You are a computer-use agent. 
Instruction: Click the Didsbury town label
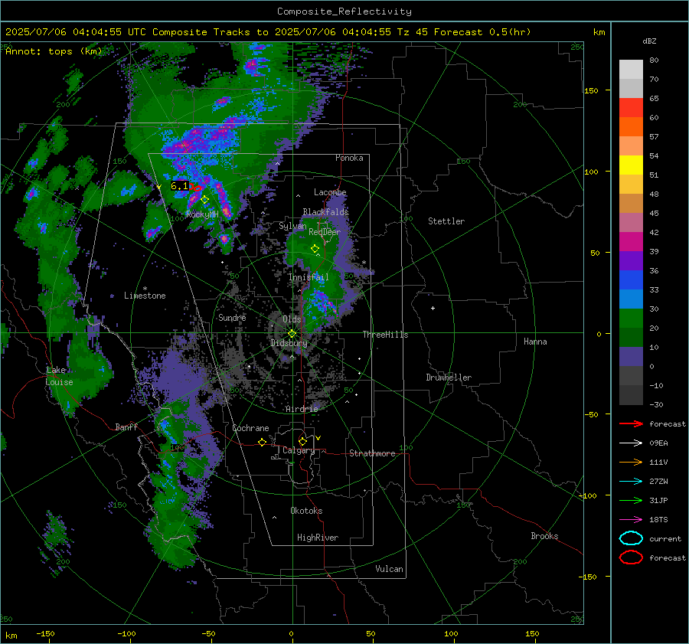click(x=289, y=343)
